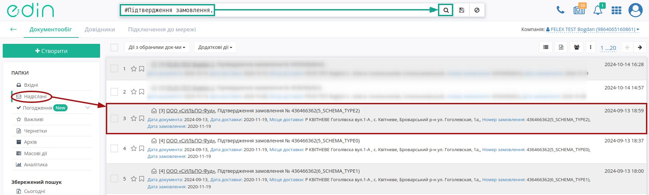
Task: Go back using the left arrow
Action: coord(14,29)
